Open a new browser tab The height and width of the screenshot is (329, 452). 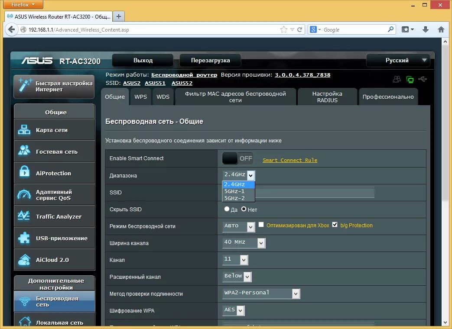tap(118, 16)
